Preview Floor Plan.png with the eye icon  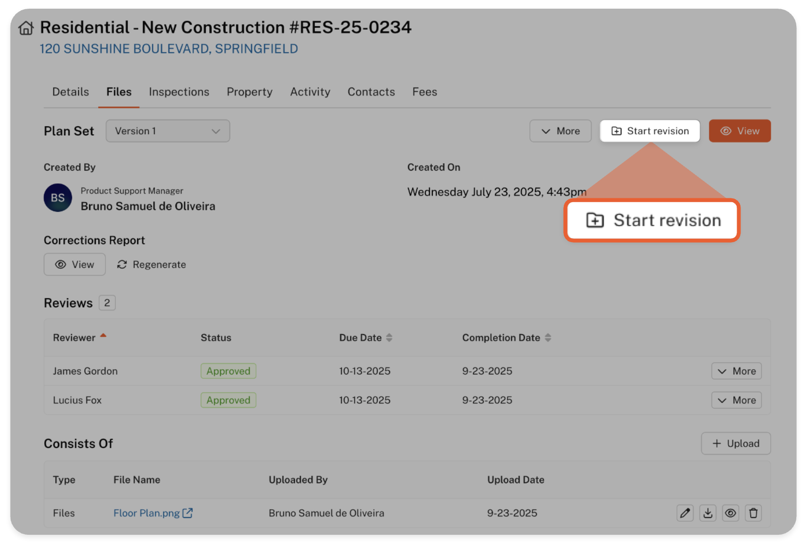click(730, 513)
